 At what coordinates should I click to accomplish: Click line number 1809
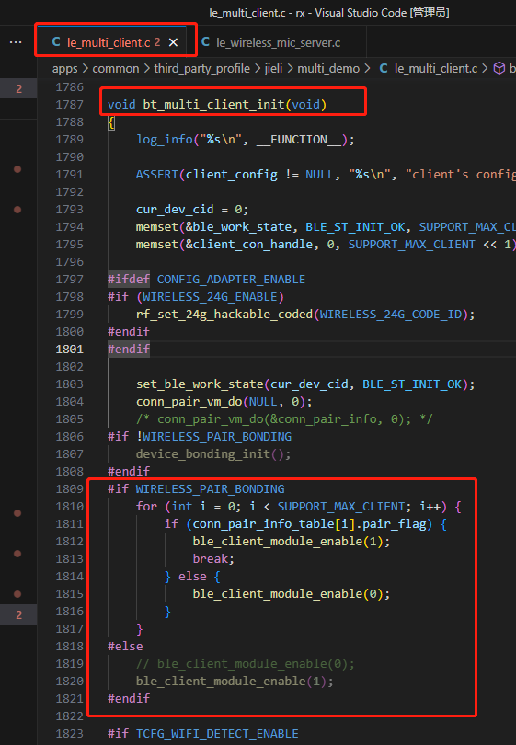pyautogui.click(x=69, y=489)
